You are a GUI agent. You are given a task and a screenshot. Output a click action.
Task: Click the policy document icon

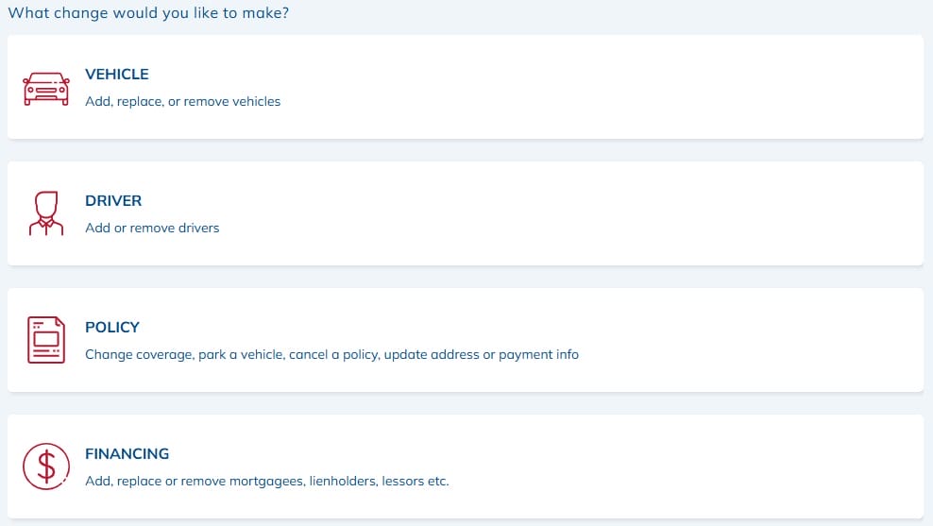coord(45,340)
